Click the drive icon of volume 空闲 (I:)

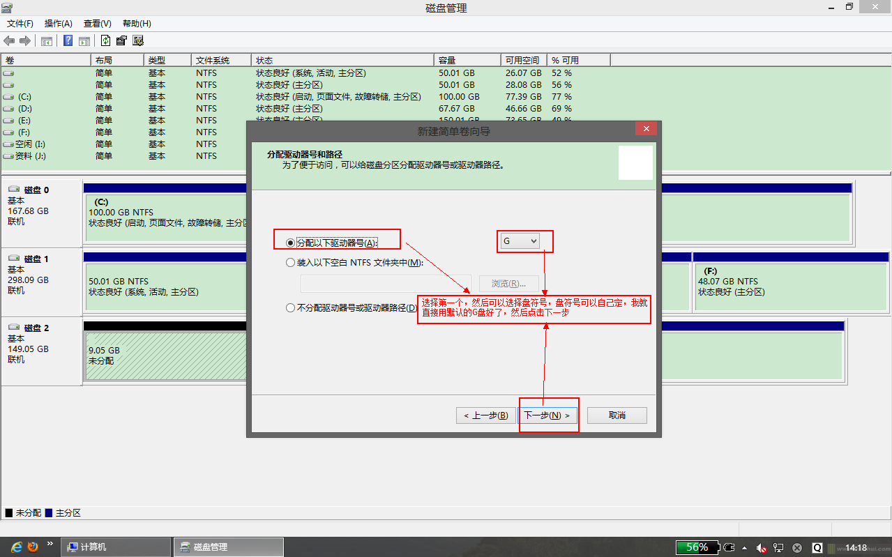point(8,144)
